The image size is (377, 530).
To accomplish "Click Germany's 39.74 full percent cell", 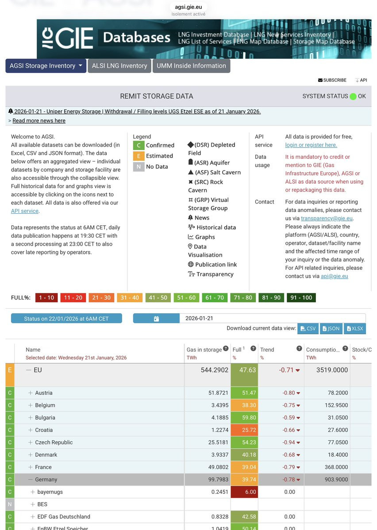I will [244, 480].
